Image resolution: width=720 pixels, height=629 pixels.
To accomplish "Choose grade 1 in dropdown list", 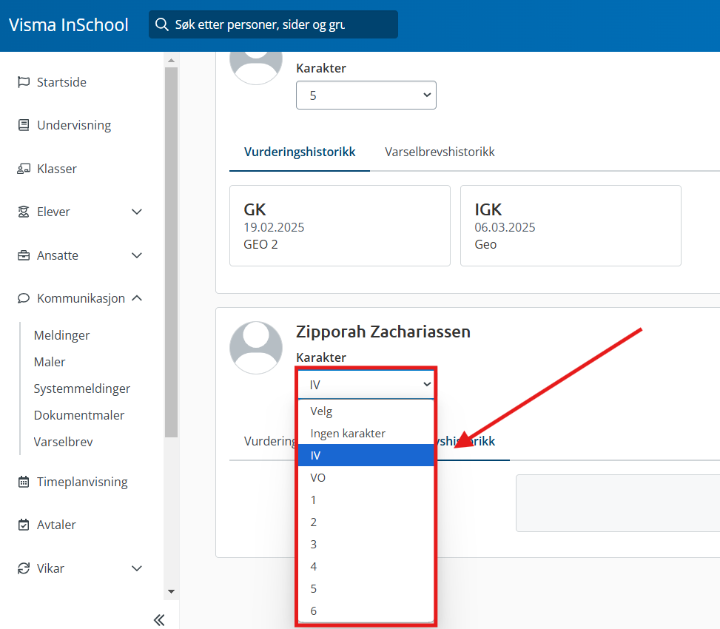I will (x=366, y=499).
